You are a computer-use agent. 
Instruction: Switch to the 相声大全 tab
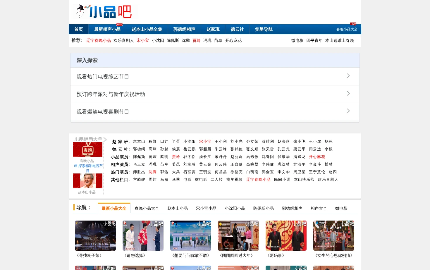coord(319,208)
